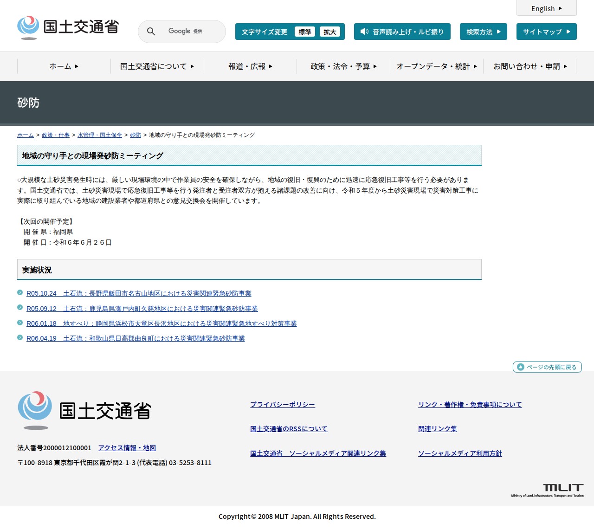
Task: Click the speaker icon for audio reading
Action: click(x=364, y=32)
